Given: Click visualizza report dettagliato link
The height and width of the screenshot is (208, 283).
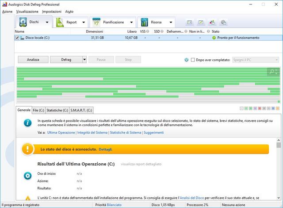Looking at the screenshot, I should (141, 164).
